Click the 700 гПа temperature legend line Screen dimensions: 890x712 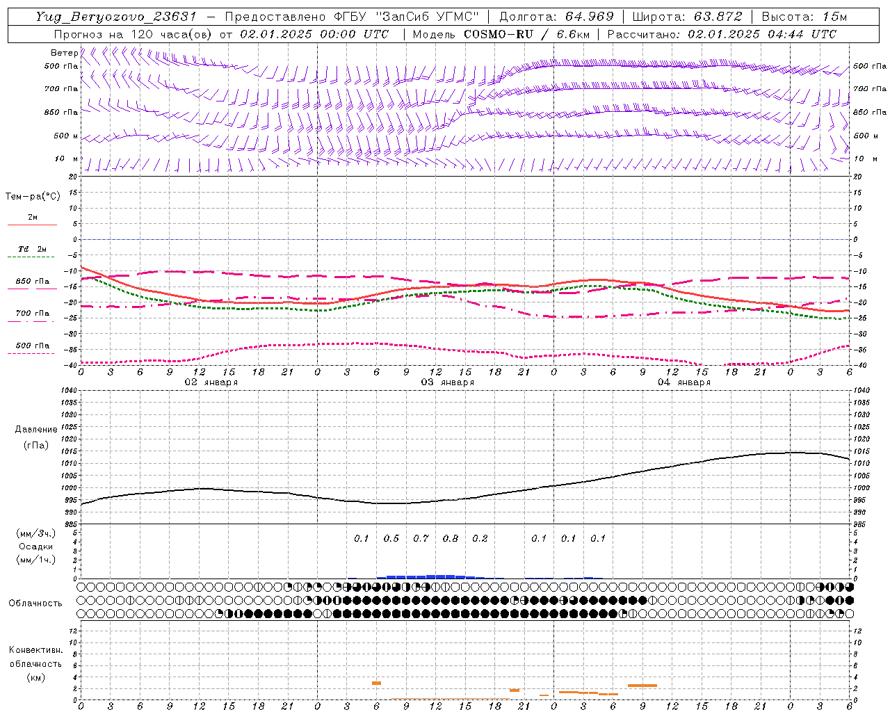32,321
